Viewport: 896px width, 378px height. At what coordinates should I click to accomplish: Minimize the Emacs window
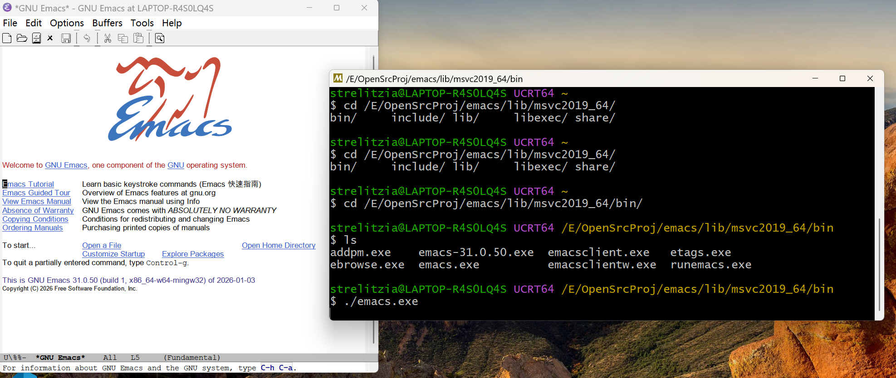click(x=309, y=8)
